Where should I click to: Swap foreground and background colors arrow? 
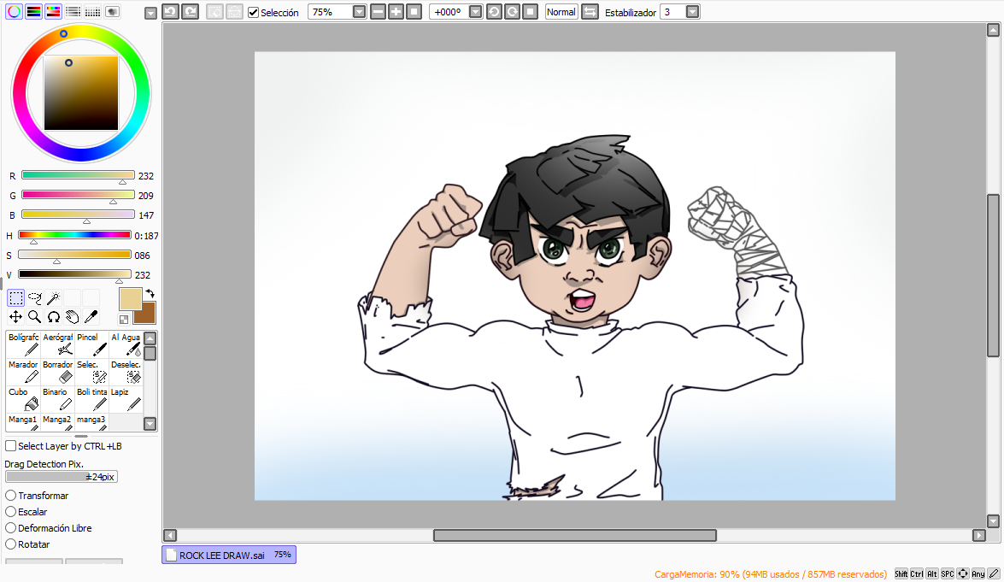(150, 293)
